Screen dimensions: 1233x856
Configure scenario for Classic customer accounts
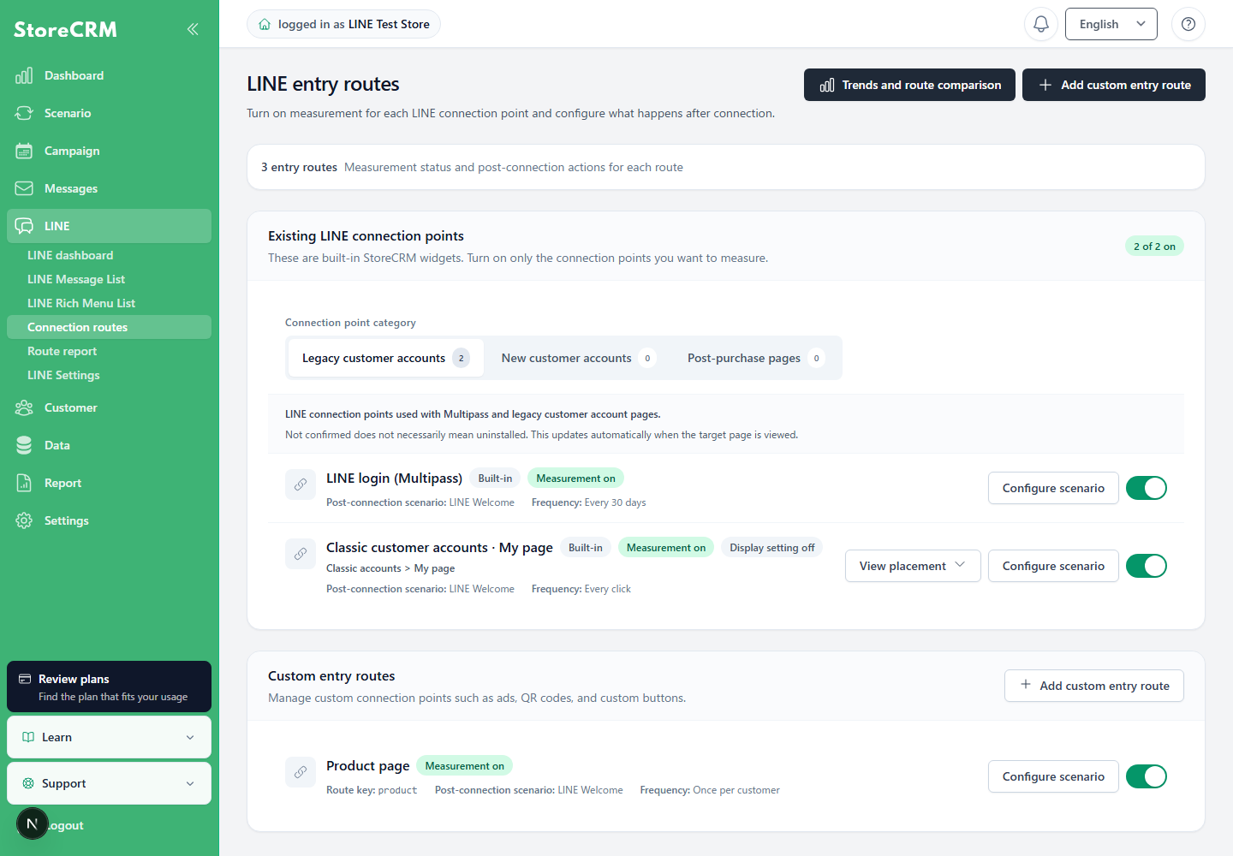[x=1053, y=566]
